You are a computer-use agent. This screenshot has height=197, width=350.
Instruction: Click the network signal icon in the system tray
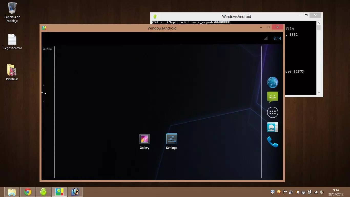pyautogui.click(x=315, y=192)
